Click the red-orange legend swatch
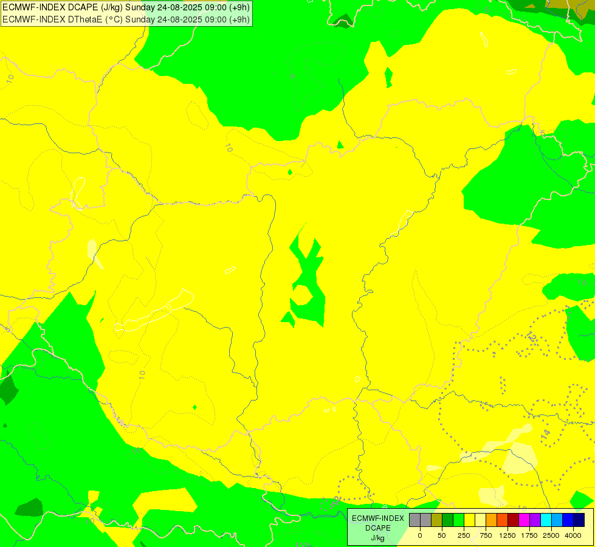Screen dimensions: 595x547 503,520
